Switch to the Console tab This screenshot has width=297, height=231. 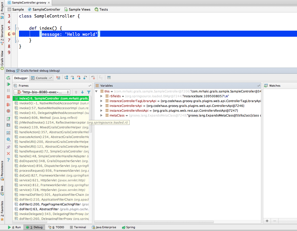[x=41, y=78]
